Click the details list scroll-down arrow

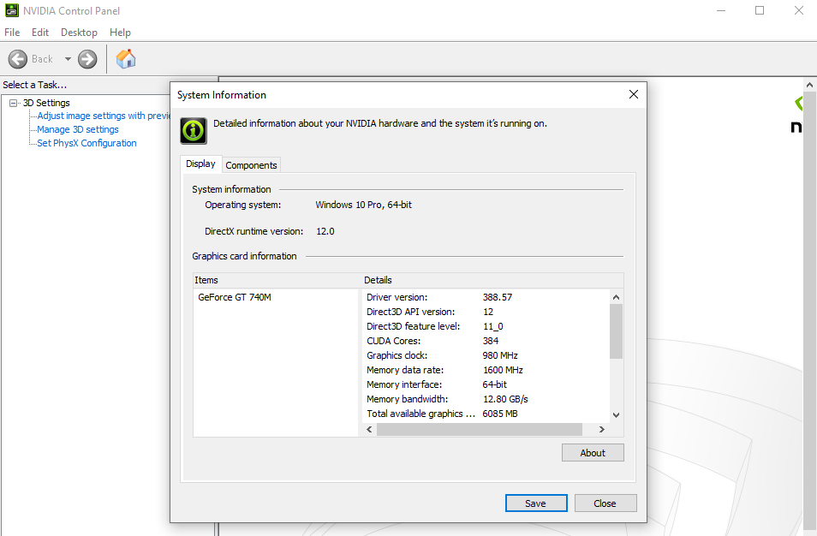(617, 415)
